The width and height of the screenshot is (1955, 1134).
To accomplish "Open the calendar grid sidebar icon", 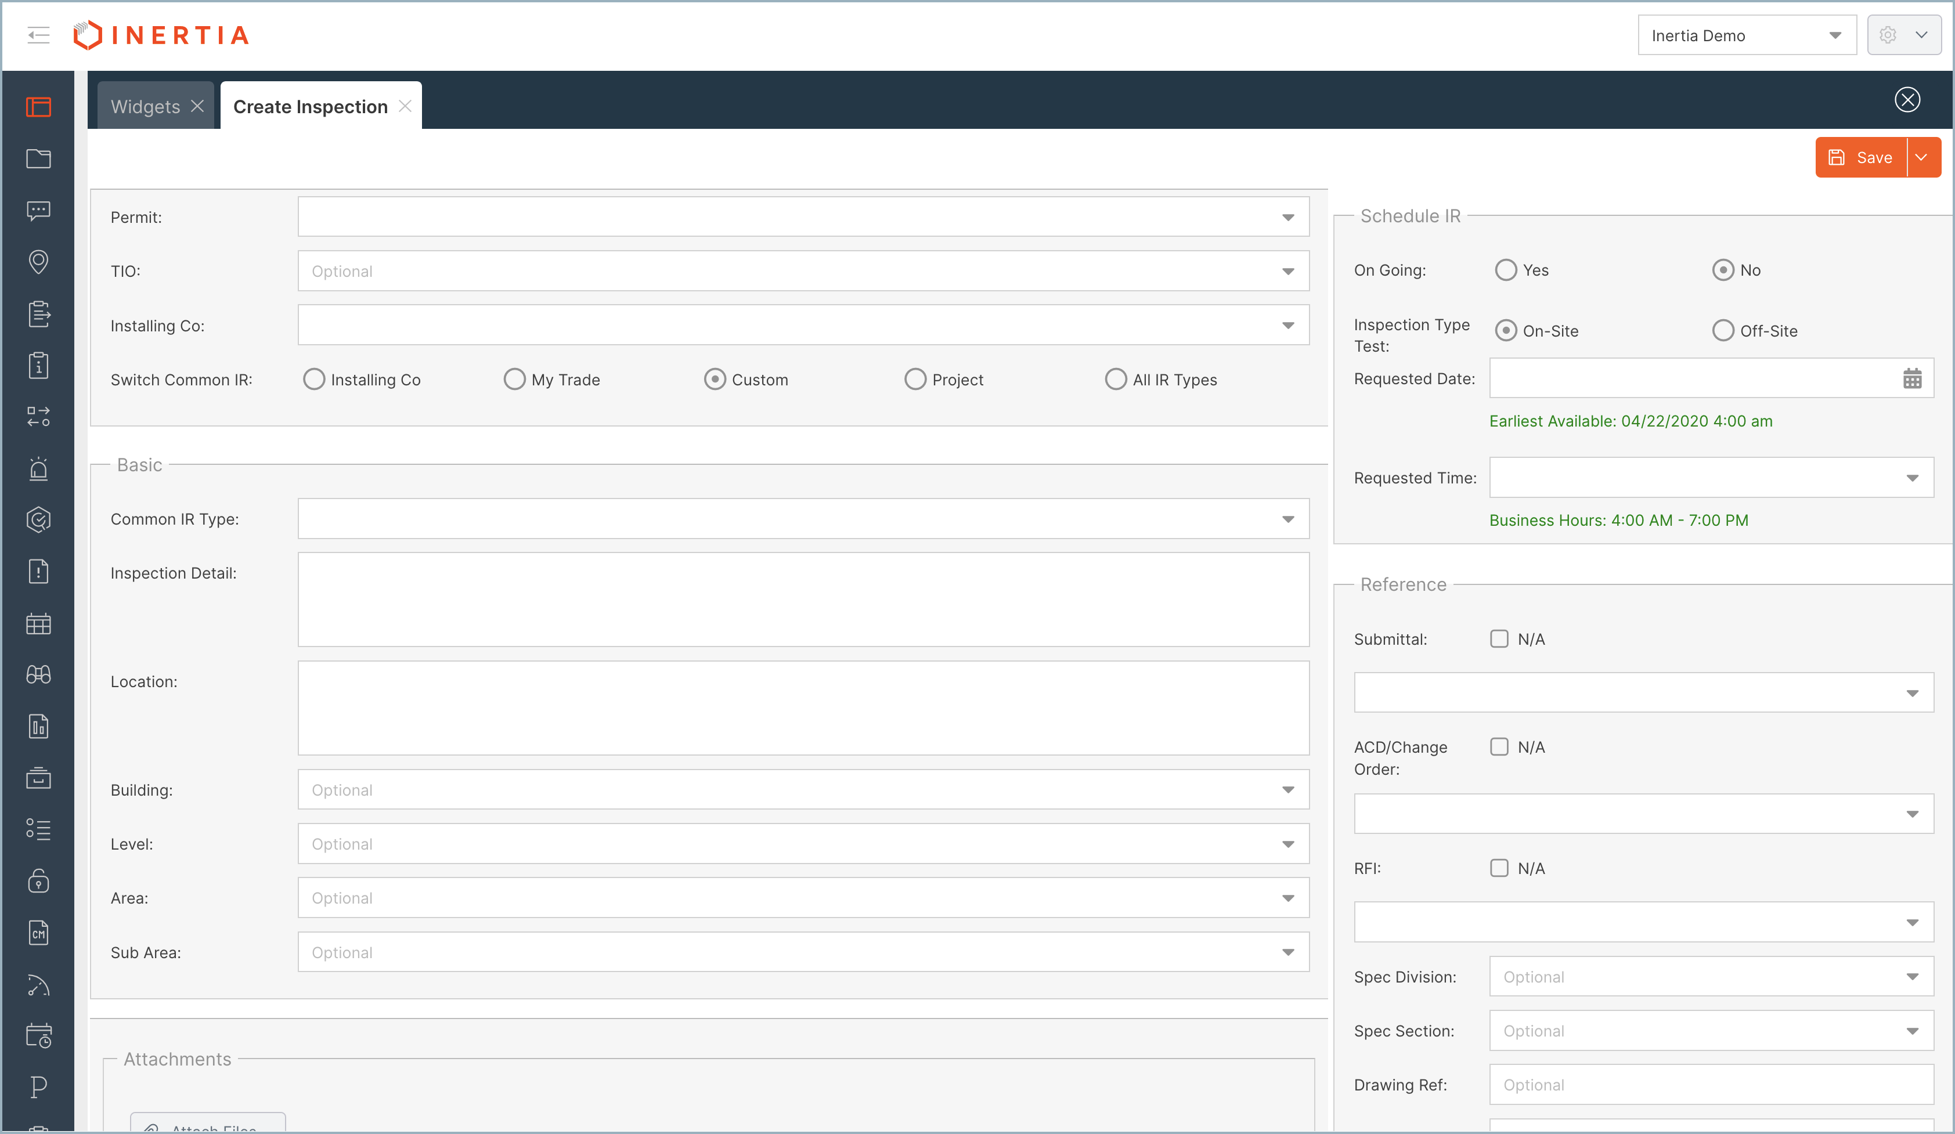I will [38, 623].
